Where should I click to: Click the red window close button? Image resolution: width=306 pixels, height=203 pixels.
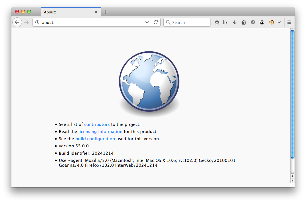click(x=17, y=12)
